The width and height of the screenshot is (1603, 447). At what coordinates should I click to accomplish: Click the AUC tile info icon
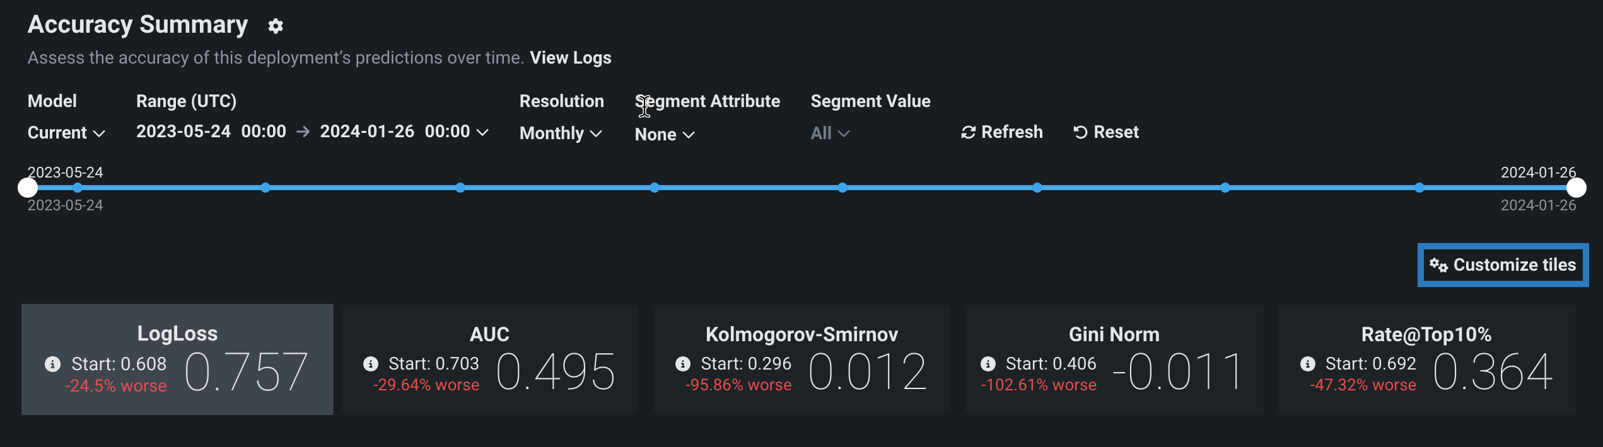[371, 364]
